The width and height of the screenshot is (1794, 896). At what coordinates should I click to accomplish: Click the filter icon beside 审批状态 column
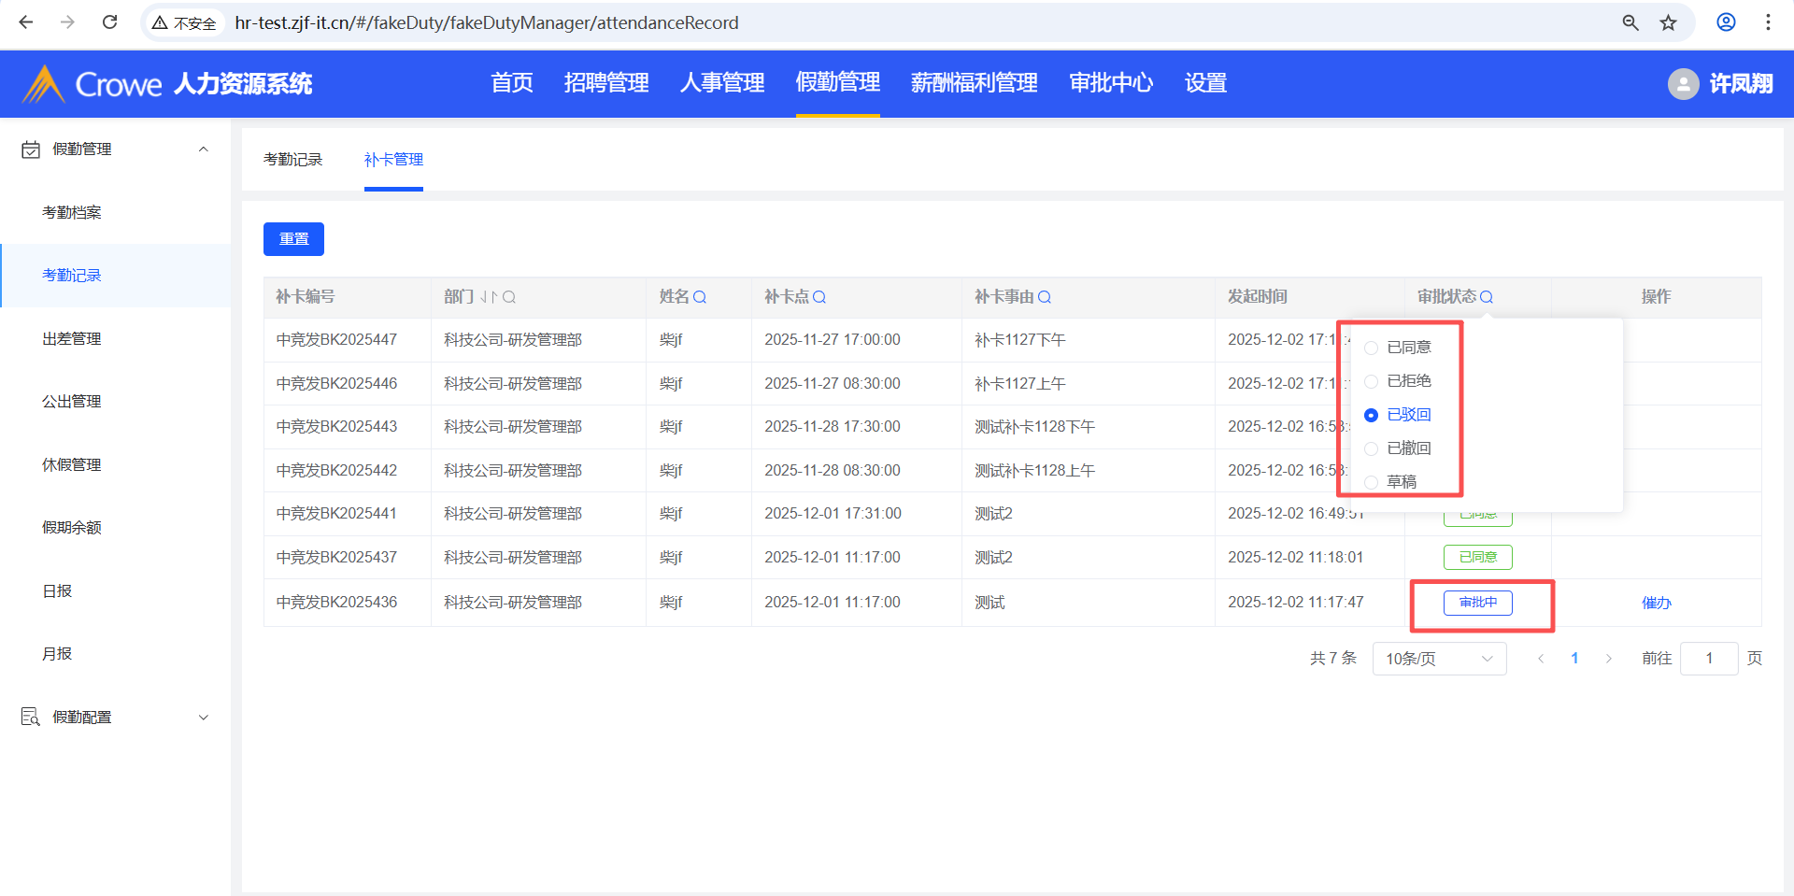coord(1487,297)
